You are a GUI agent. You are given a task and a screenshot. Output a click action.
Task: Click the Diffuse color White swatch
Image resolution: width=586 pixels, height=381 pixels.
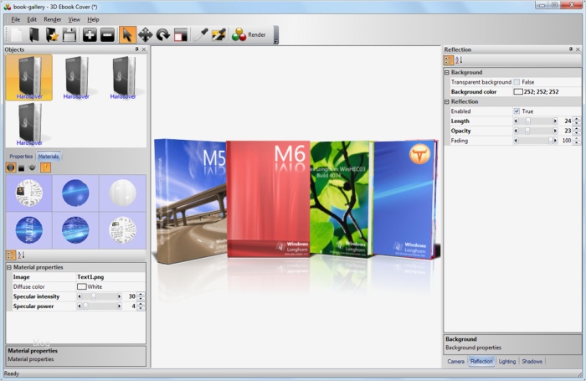81,286
